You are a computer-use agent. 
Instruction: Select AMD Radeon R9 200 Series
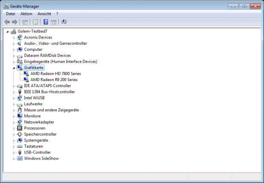(x=54, y=79)
